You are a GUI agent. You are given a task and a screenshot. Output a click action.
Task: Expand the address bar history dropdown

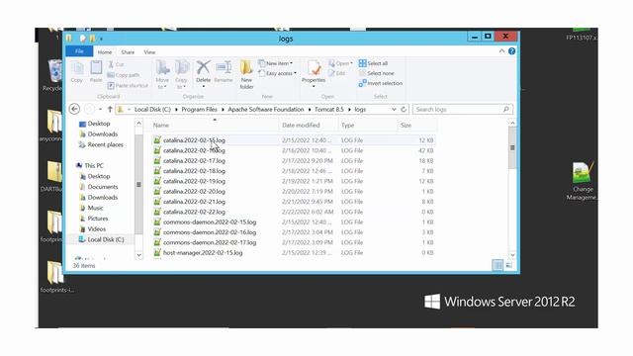[x=394, y=110]
